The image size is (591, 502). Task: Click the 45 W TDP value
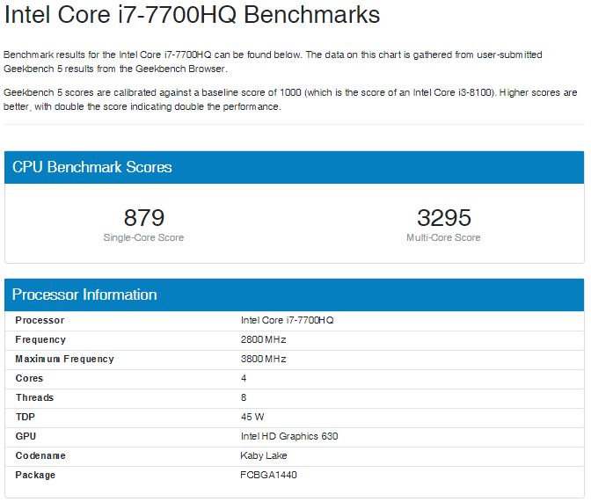[252, 417]
